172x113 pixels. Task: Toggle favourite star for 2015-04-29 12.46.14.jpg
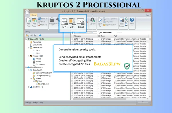[x=72, y=41]
